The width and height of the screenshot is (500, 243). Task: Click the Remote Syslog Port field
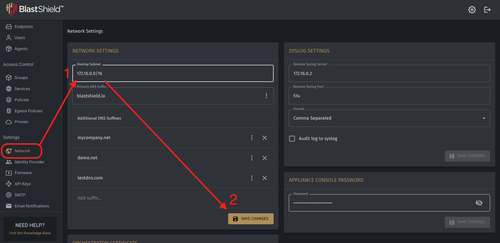389,96
